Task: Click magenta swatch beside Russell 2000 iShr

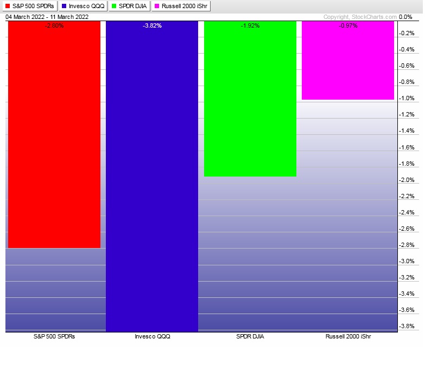Action: pyautogui.click(x=157, y=6)
